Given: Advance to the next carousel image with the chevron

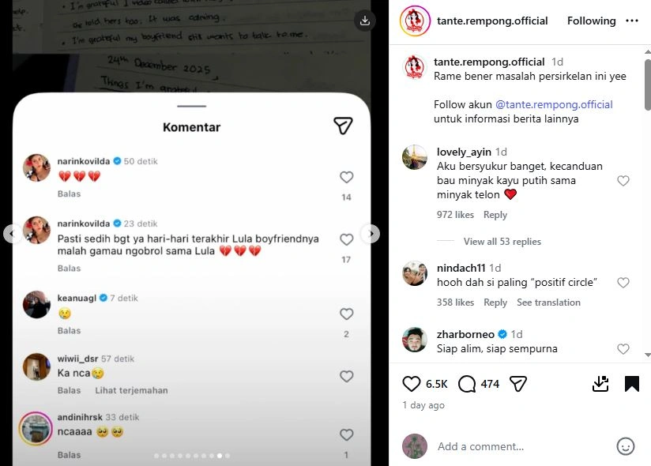Looking at the screenshot, I should pos(370,234).
